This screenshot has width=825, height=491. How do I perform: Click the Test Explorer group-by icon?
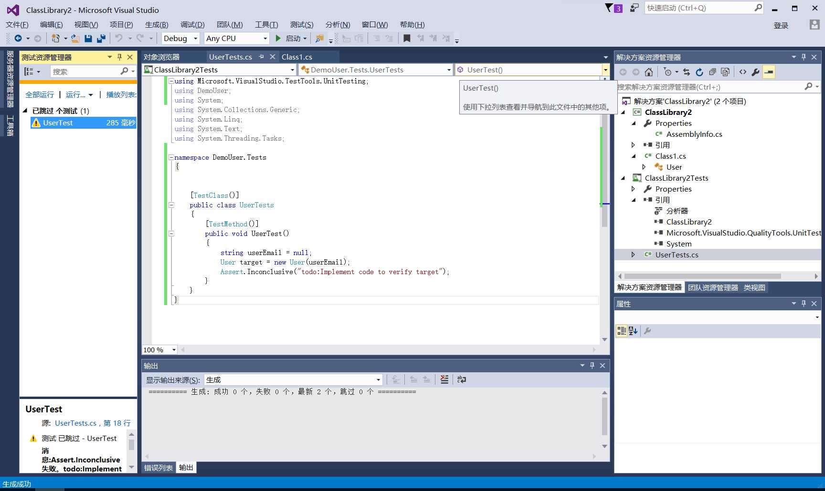(x=29, y=72)
